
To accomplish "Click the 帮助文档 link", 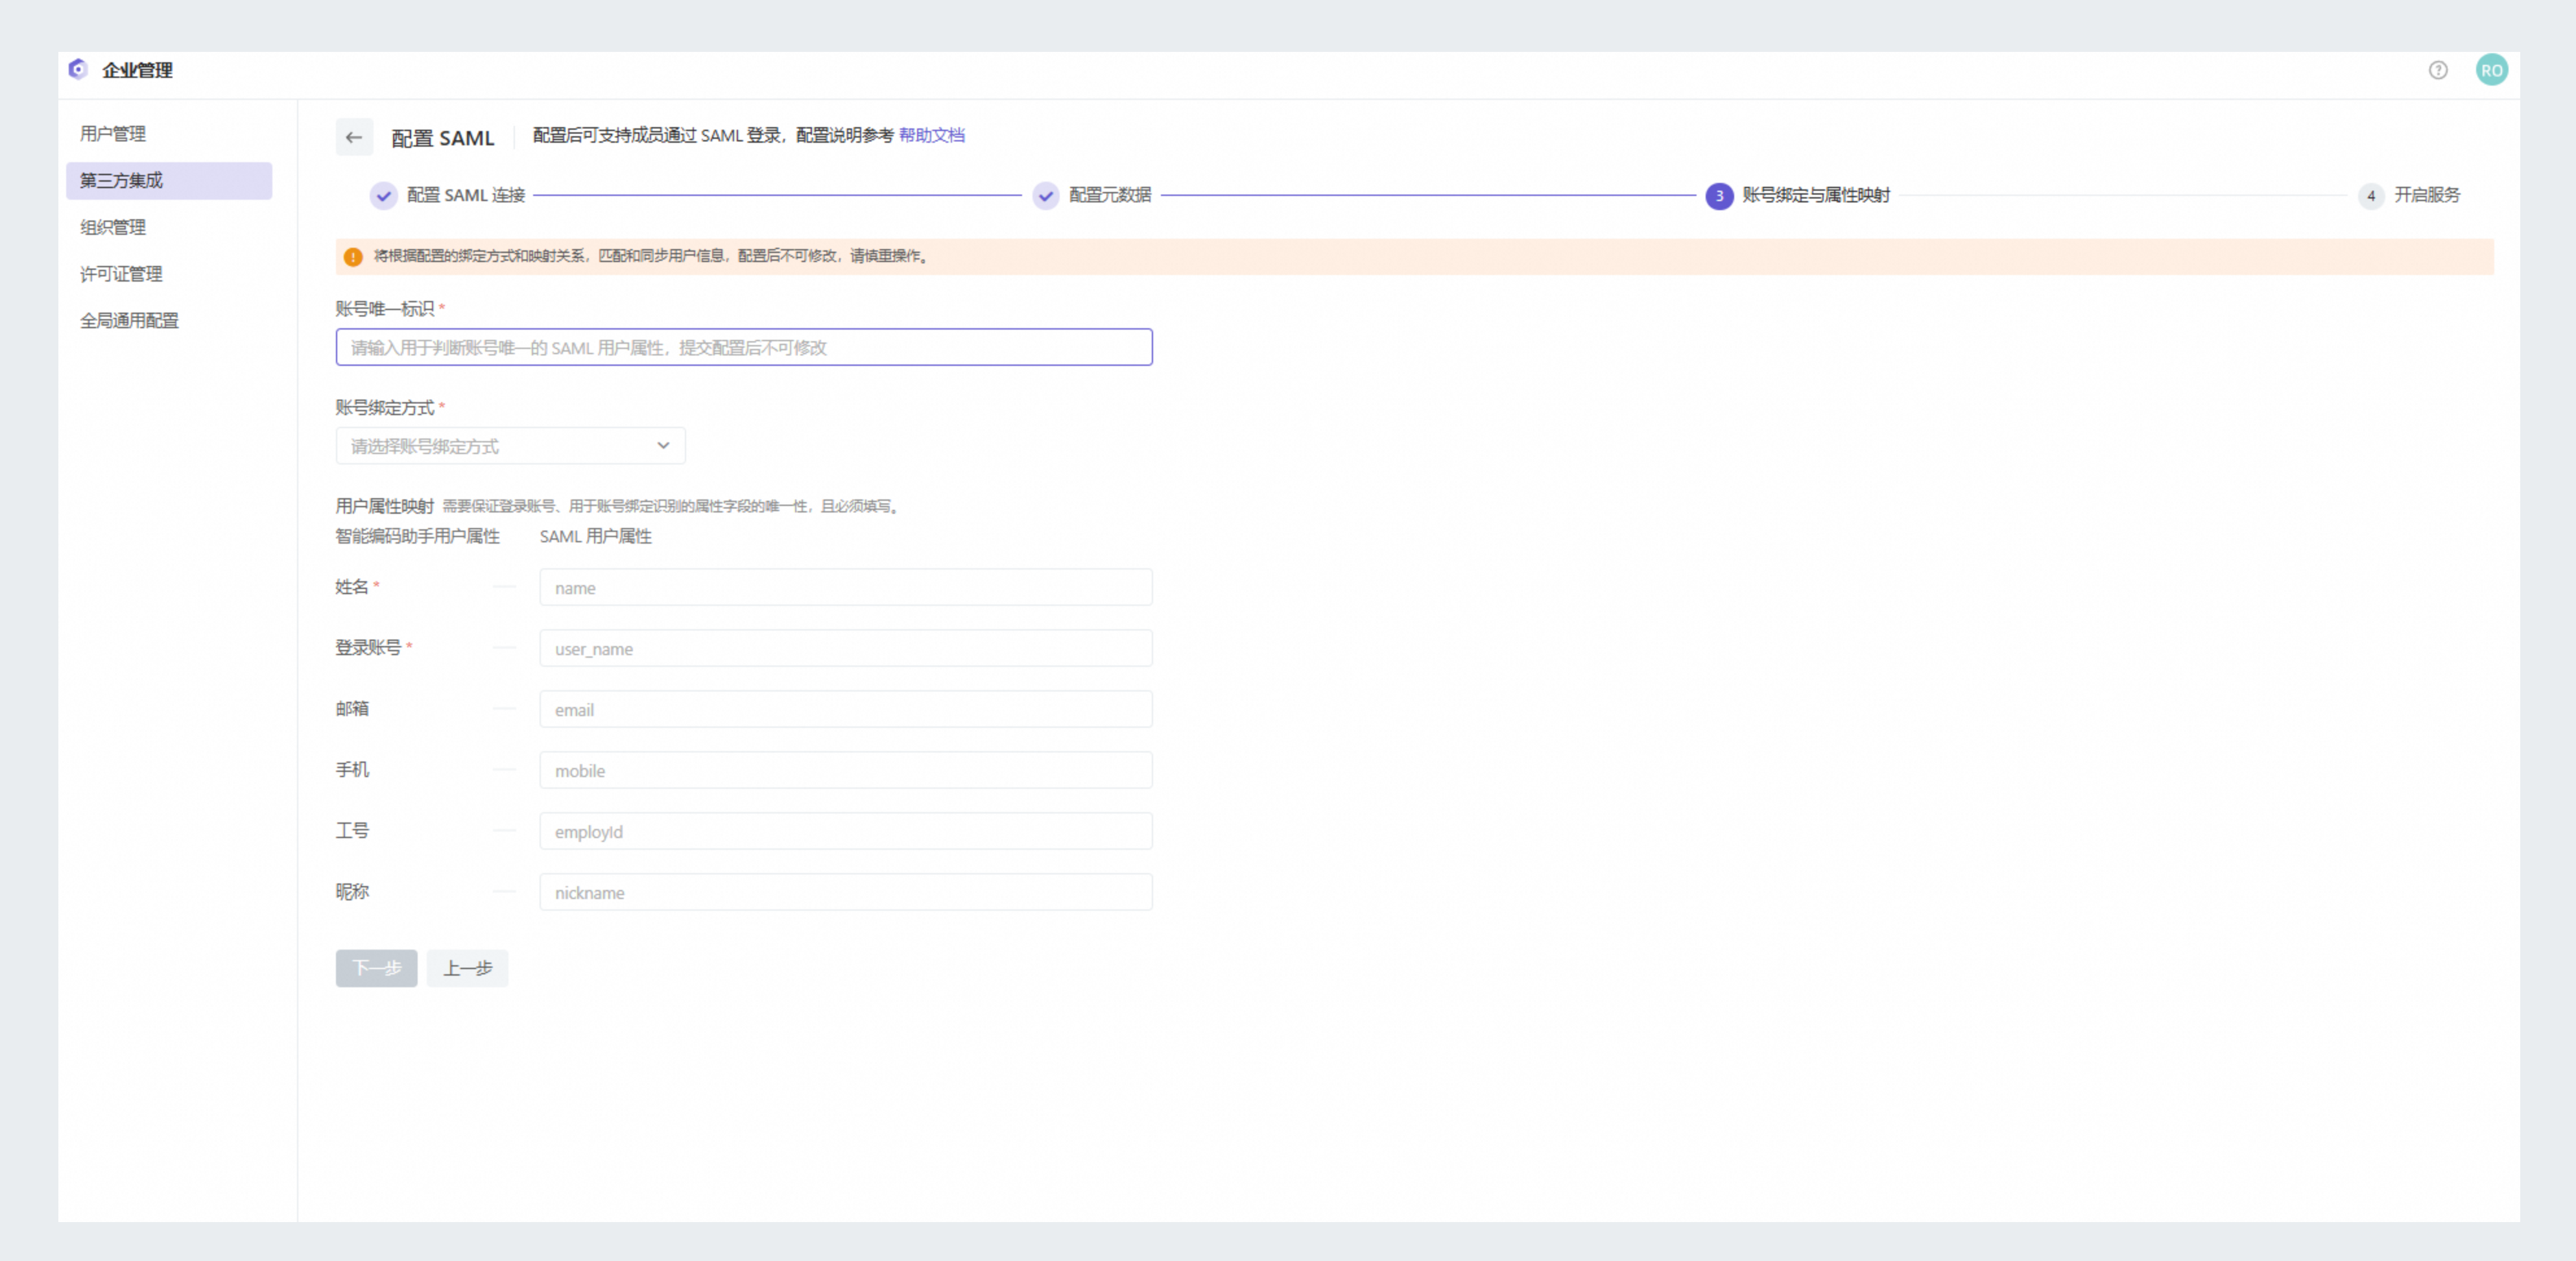I will [931, 135].
